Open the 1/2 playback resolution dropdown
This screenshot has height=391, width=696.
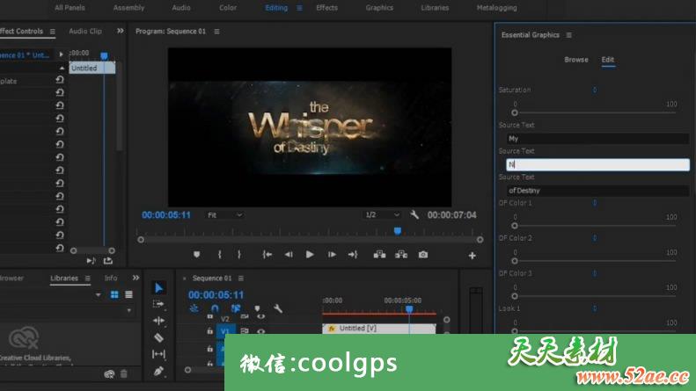click(383, 214)
